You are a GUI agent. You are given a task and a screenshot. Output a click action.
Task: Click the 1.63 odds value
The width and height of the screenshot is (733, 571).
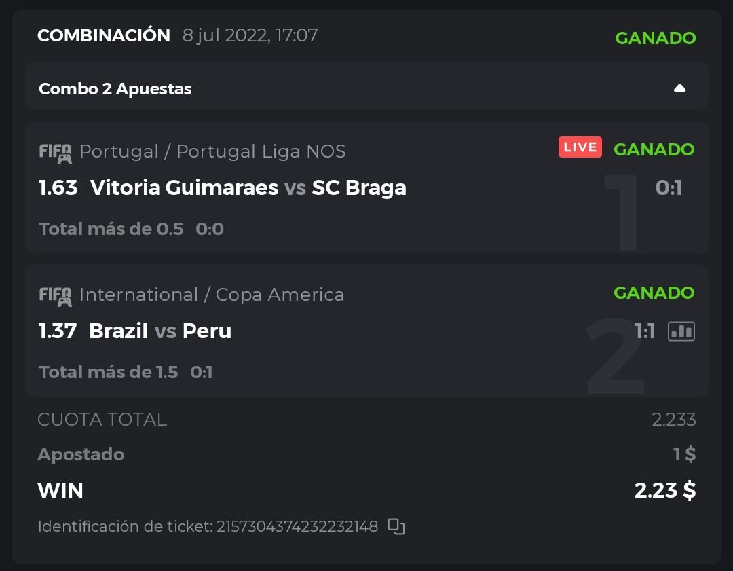[x=58, y=187]
